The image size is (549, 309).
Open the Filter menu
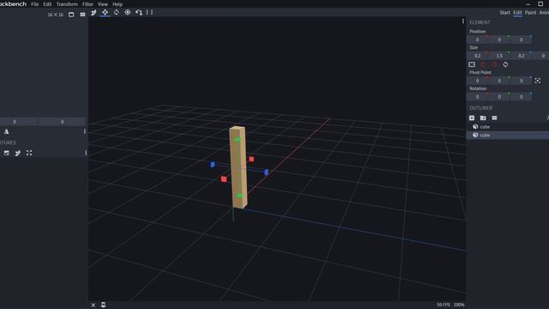[87, 4]
